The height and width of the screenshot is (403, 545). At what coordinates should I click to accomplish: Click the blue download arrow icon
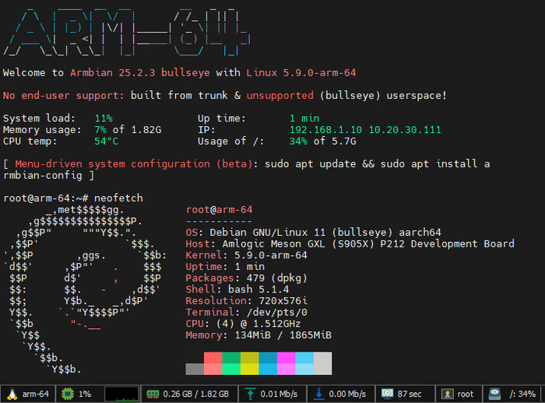pos(318,394)
